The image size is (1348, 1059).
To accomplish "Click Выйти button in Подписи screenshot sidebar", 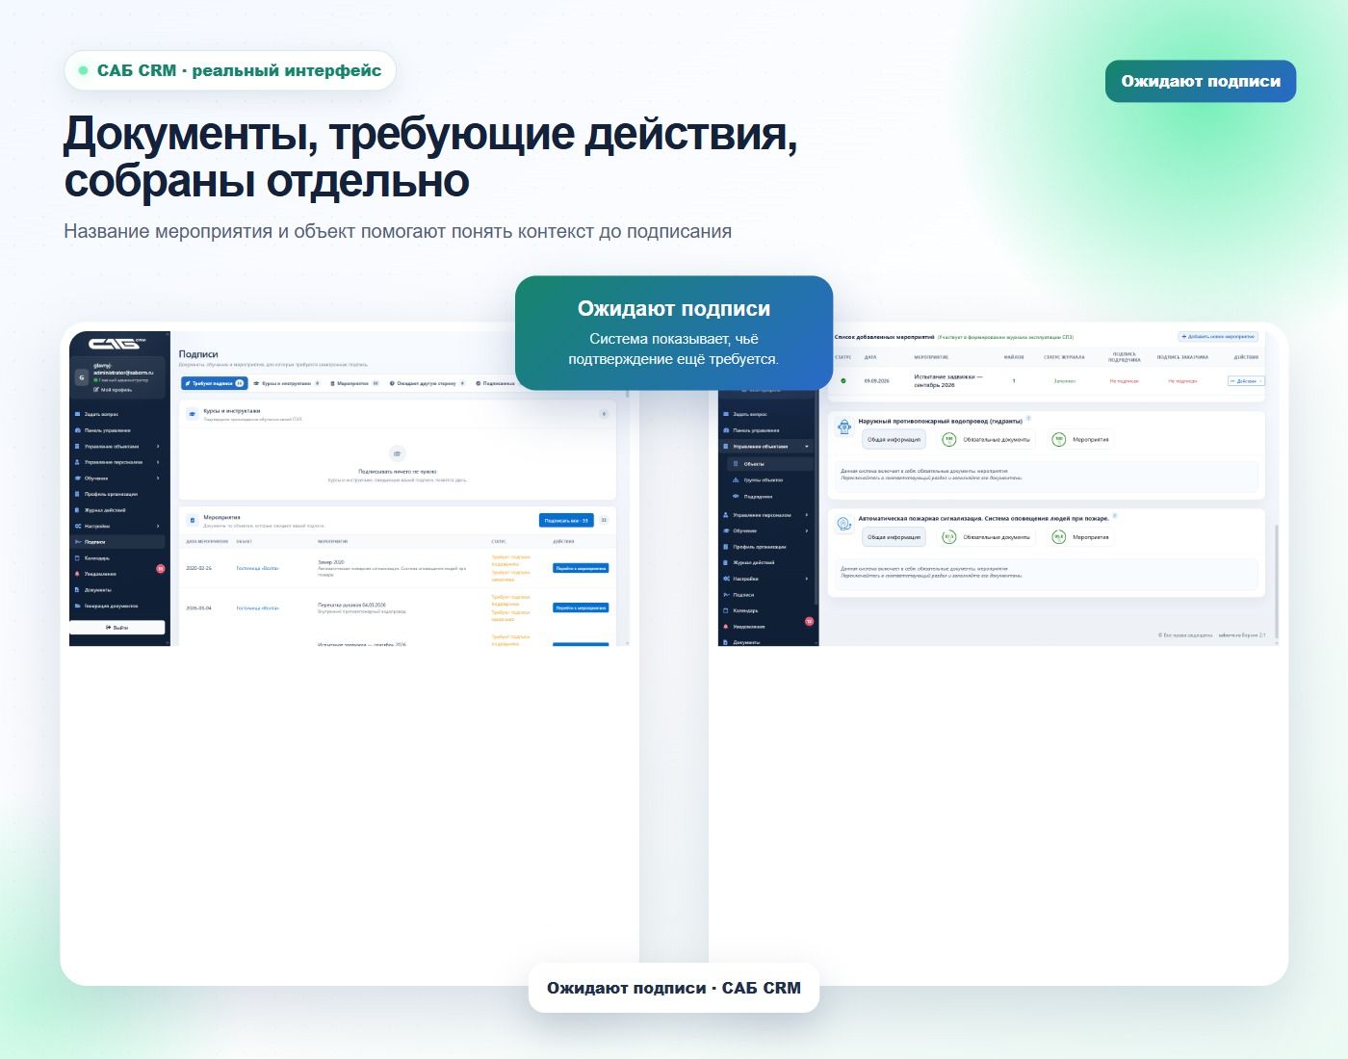I will click(x=117, y=627).
